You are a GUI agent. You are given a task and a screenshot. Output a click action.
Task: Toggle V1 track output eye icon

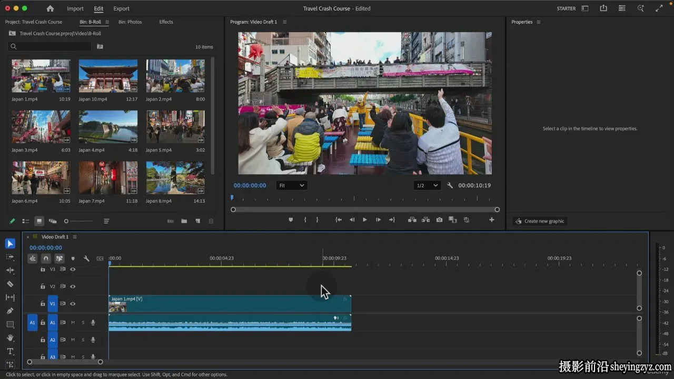click(x=73, y=304)
